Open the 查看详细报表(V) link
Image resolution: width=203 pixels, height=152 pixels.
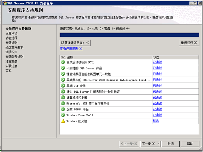click(x=71, y=48)
